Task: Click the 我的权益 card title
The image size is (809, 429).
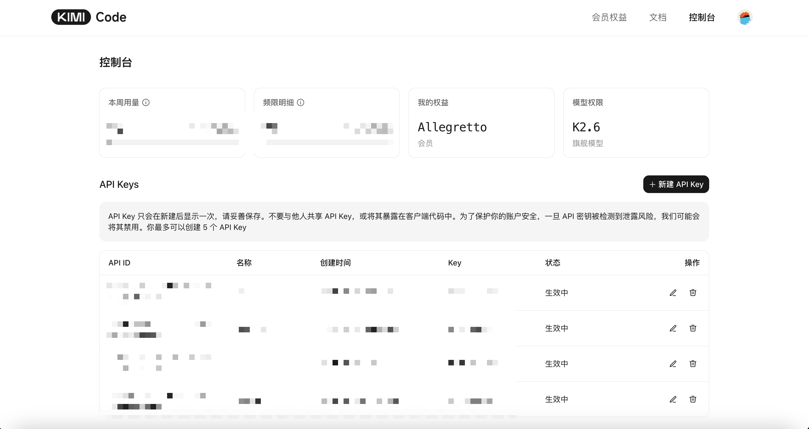Action: point(433,102)
